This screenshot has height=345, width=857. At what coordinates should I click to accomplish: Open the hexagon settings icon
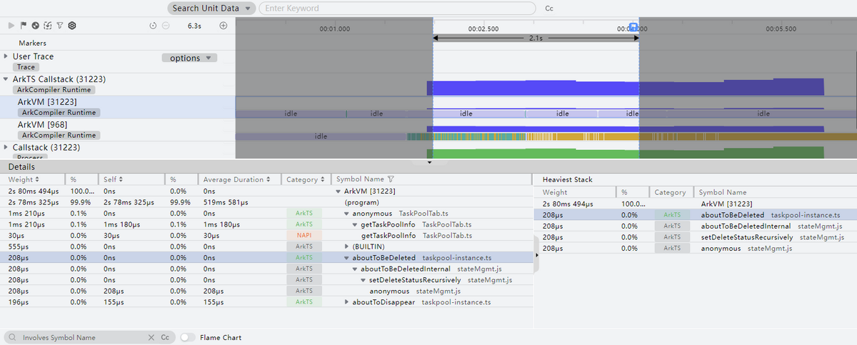point(72,26)
